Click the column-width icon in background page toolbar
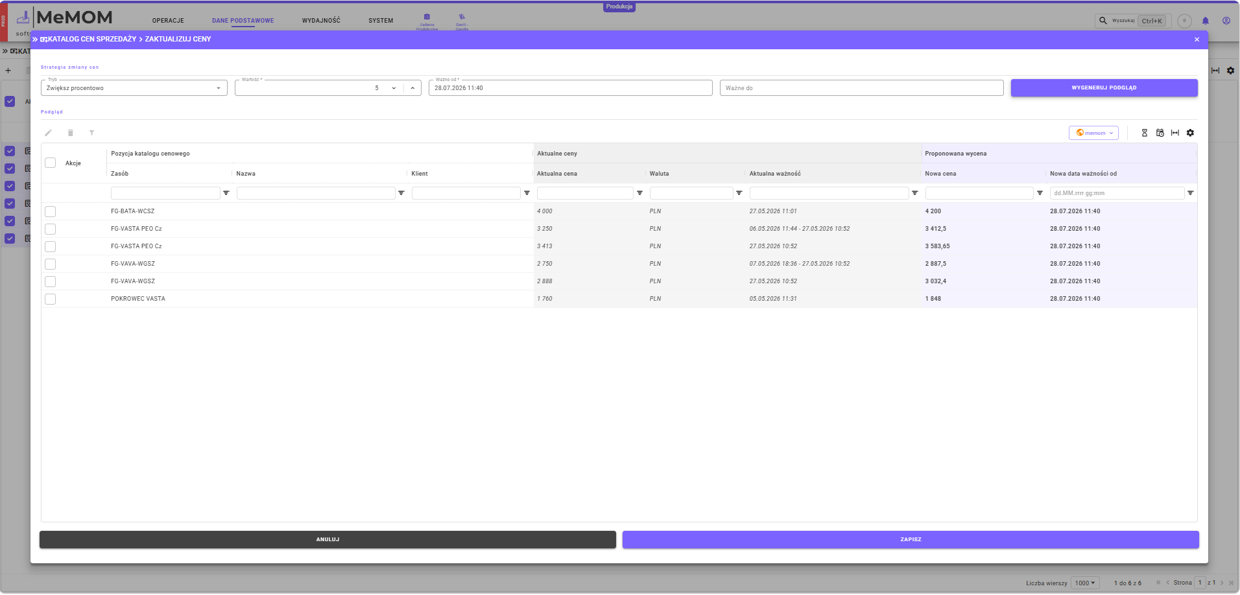This screenshot has height=595, width=1240. tap(1215, 71)
